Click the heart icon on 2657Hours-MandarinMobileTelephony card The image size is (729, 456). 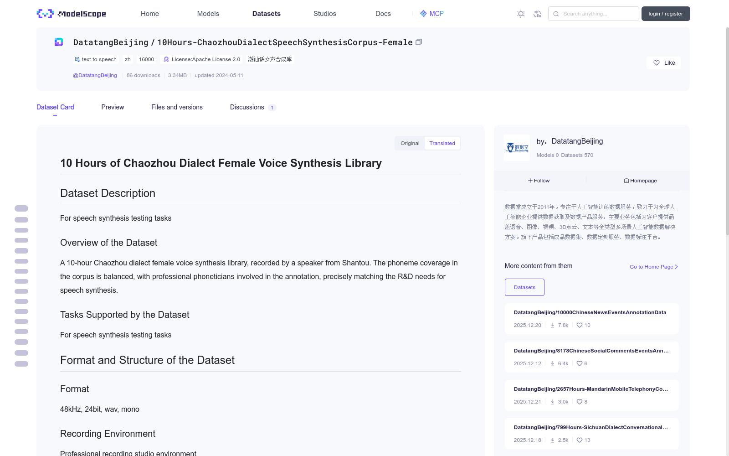tap(580, 402)
